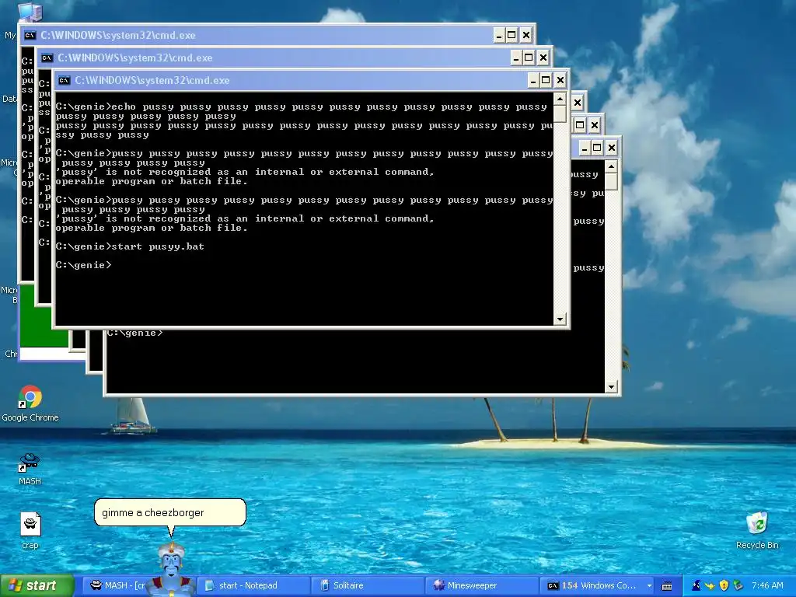Click C:\genie> prompt in lower window

click(135, 333)
